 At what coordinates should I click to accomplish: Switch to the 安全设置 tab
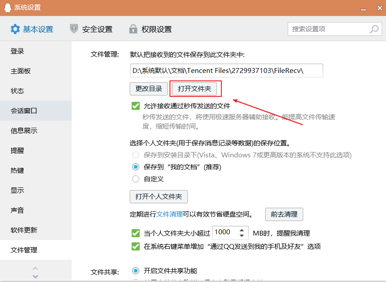pyautogui.click(x=91, y=29)
